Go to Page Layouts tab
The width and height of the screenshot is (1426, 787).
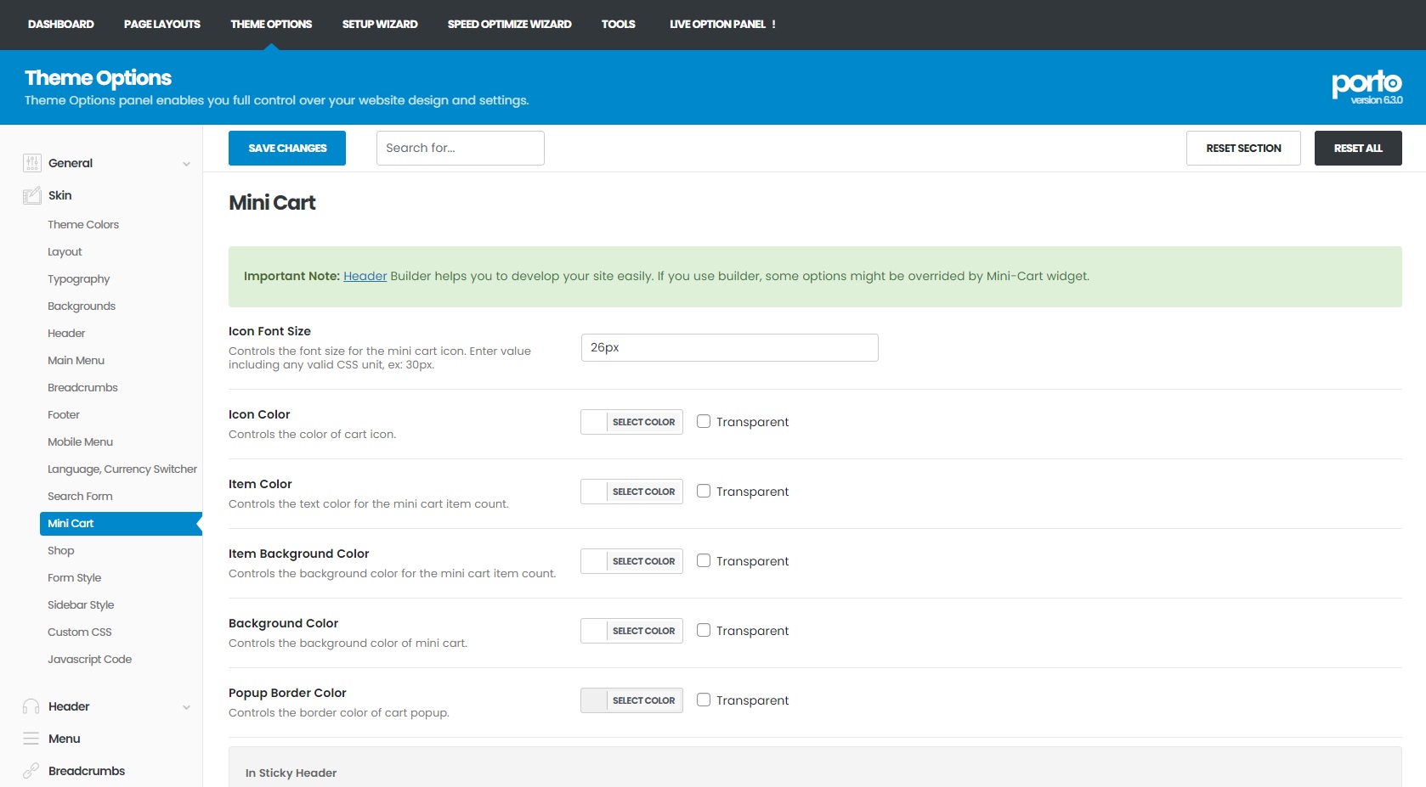point(162,24)
